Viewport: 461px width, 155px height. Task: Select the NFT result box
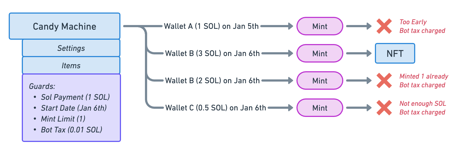(395, 53)
